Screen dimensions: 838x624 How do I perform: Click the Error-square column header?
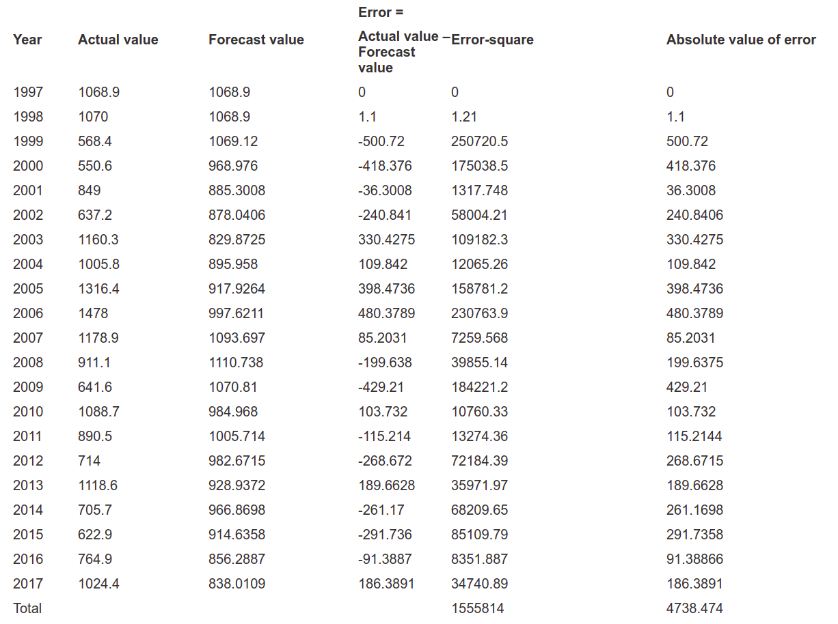click(492, 40)
